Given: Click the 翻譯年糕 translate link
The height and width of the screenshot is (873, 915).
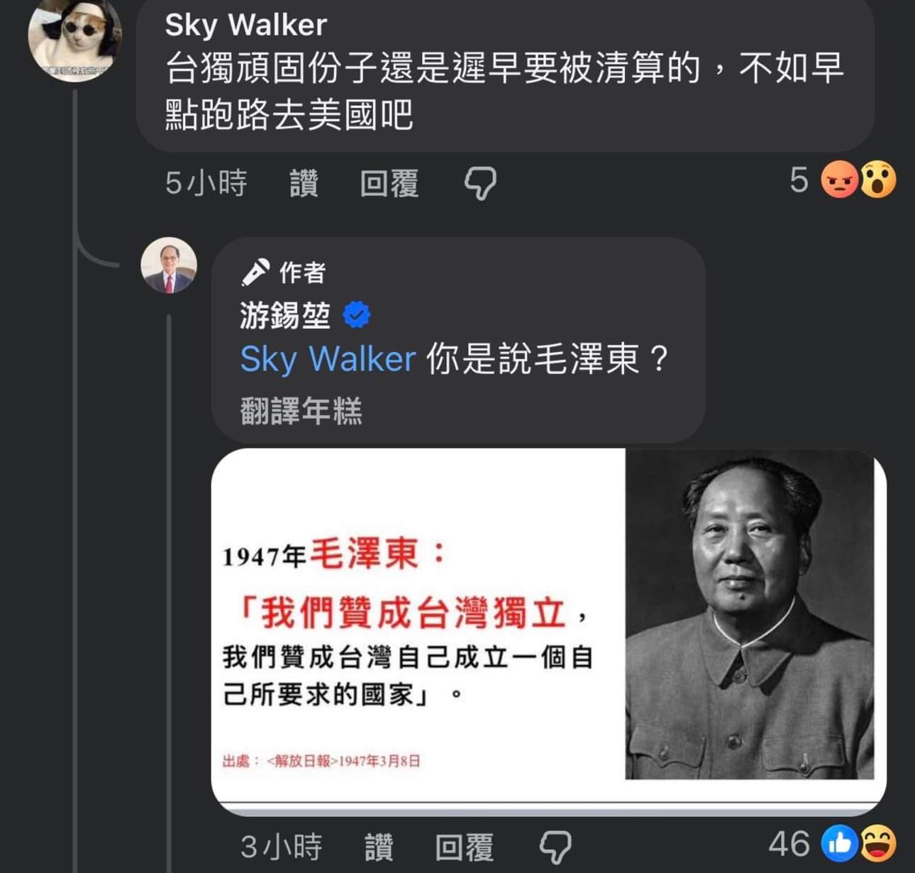Looking at the screenshot, I should pos(301,410).
